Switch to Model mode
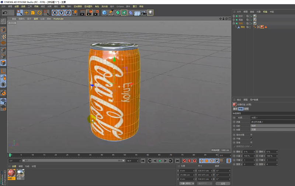 point(3,30)
